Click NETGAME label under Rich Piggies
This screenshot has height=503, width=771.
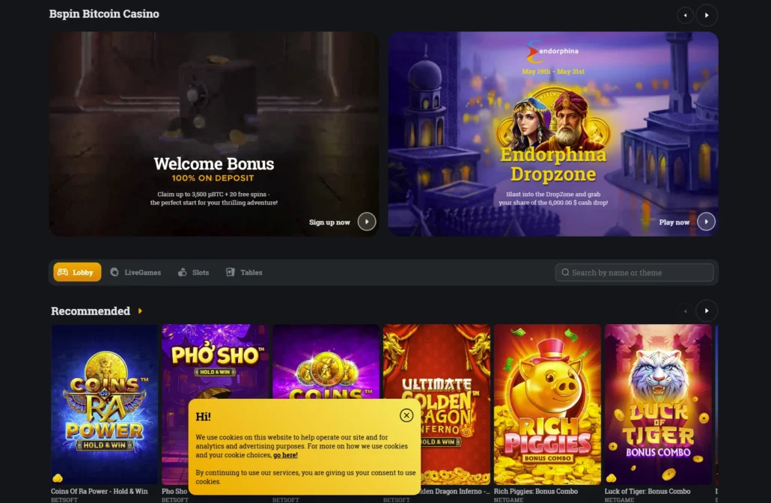tap(508, 499)
